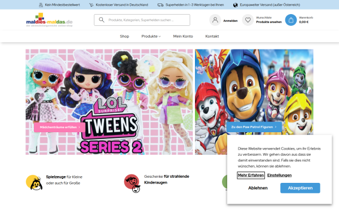Click the maldies-maldas.de shop logo
The image size is (339, 211).
click(x=49, y=20)
